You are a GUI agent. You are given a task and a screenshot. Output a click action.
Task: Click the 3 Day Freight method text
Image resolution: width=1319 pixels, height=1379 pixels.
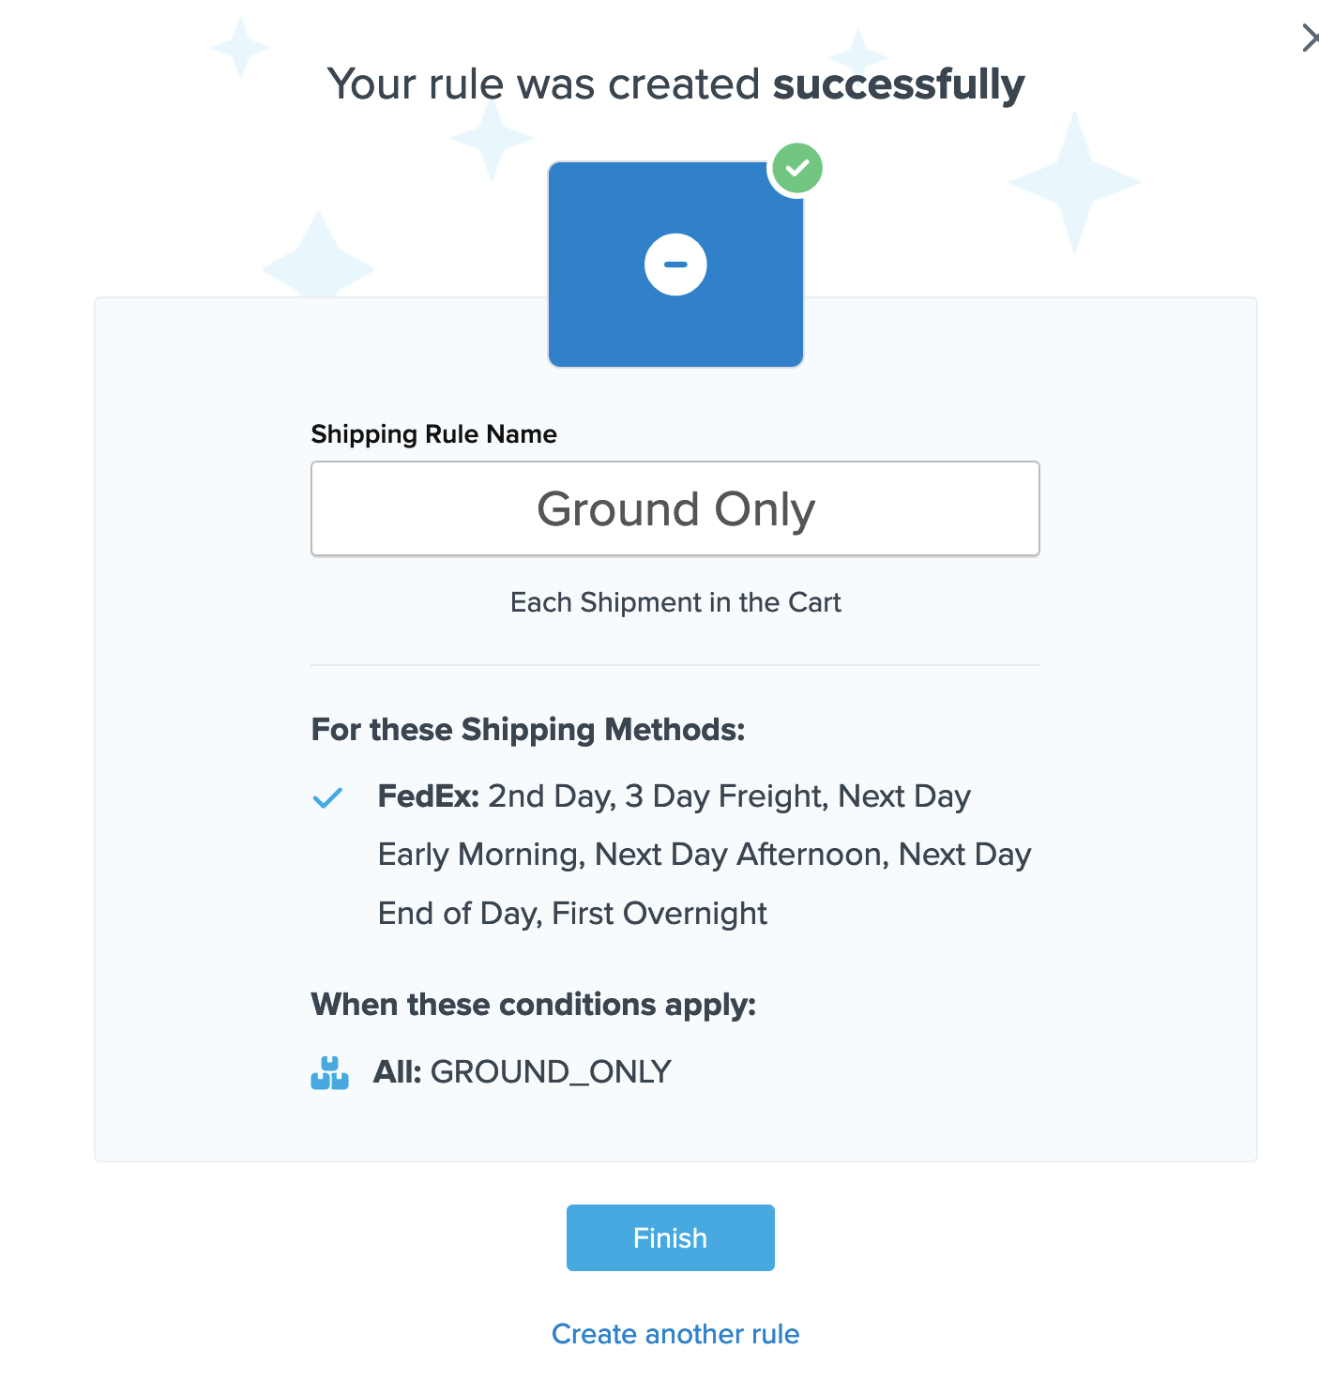[724, 796]
